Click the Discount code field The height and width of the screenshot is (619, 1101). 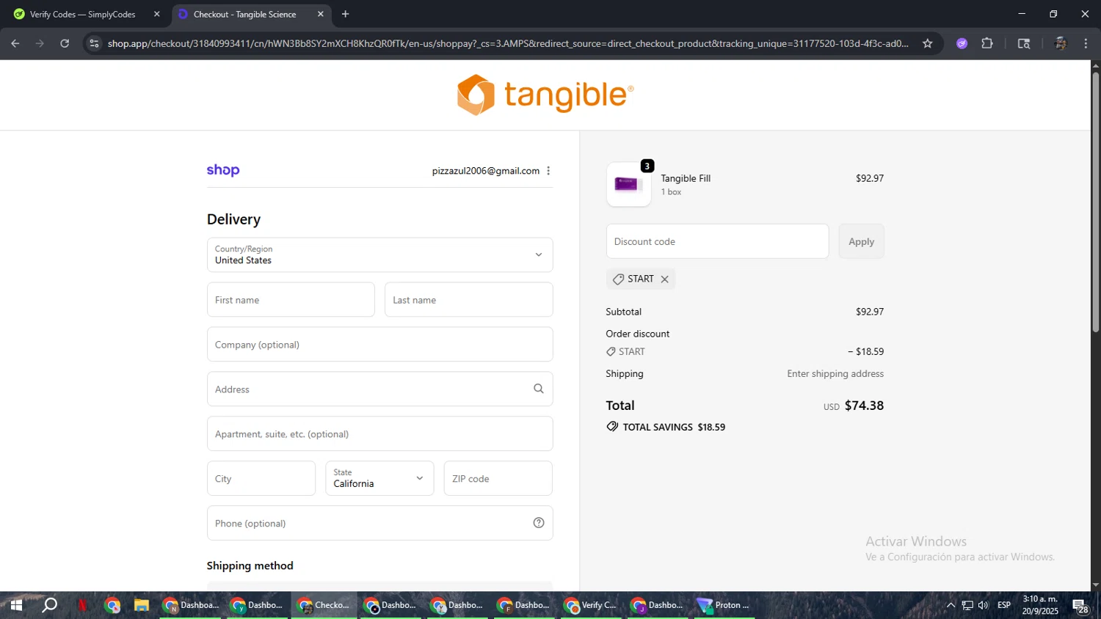pos(717,241)
